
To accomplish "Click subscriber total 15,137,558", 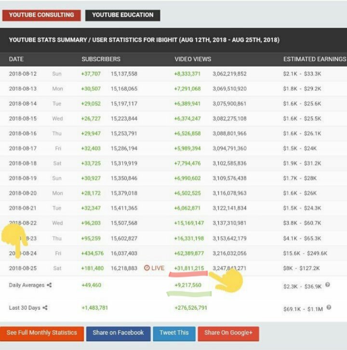I will click(x=124, y=74).
